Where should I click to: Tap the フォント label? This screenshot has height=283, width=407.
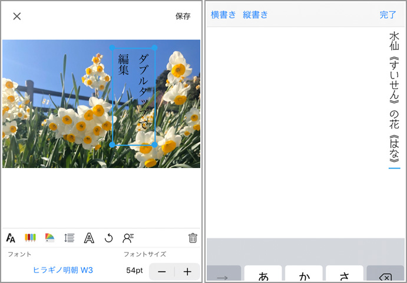click(x=19, y=254)
